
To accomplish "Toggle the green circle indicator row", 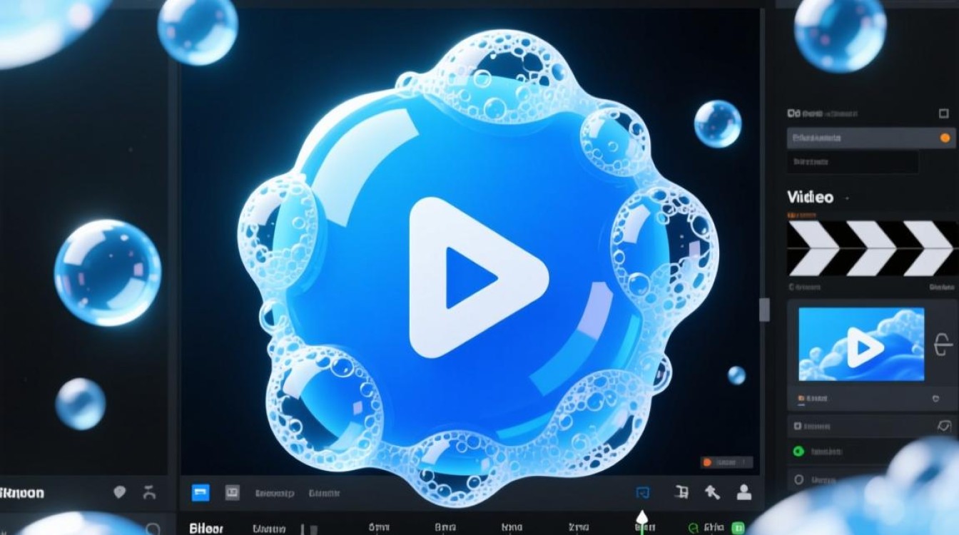I will click(798, 451).
